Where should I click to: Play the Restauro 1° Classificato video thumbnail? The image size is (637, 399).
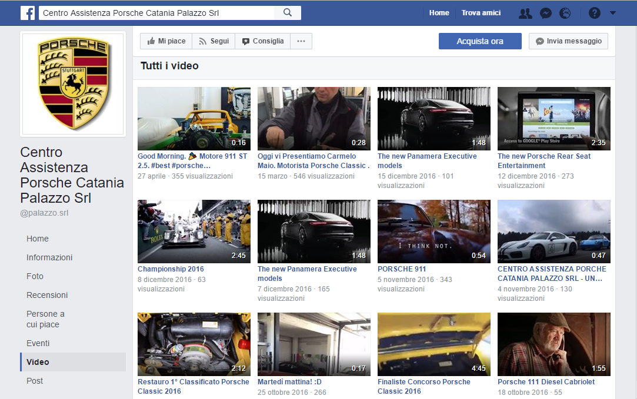[x=194, y=344]
